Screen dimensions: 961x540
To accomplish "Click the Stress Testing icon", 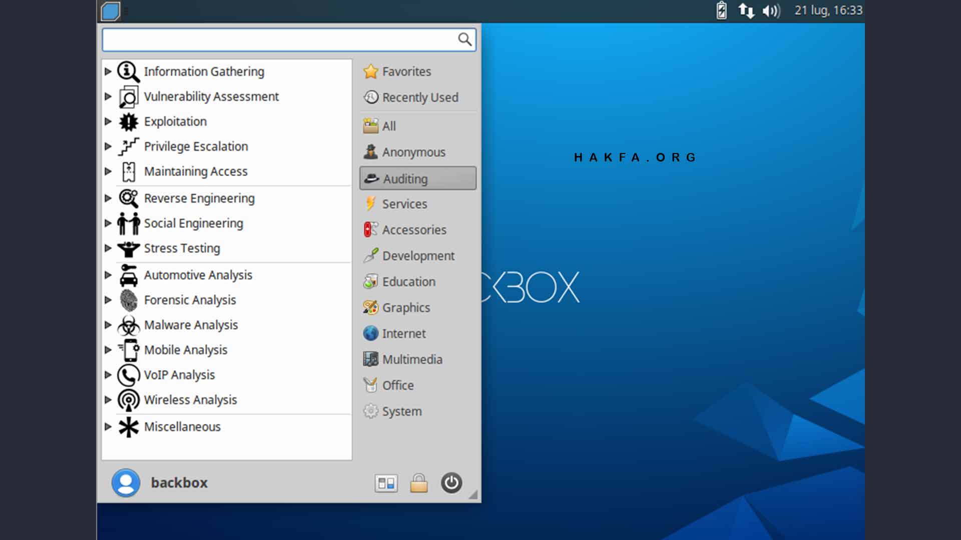I will (x=129, y=248).
